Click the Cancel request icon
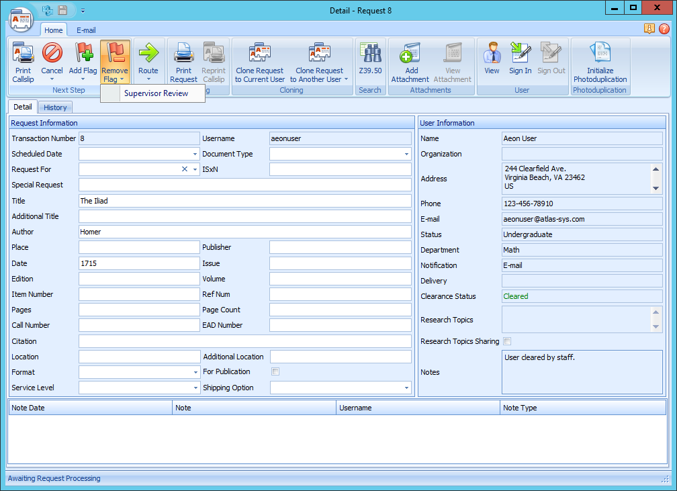This screenshot has width=677, height=491. coord(52,54)
